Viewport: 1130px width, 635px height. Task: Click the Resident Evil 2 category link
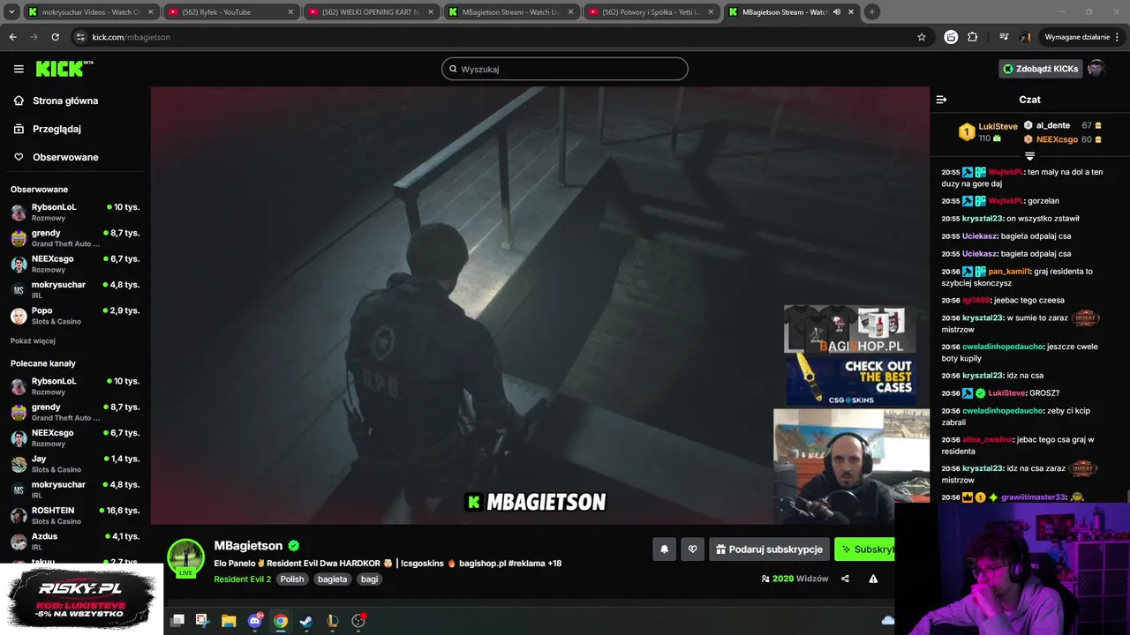tap(242, 579)
